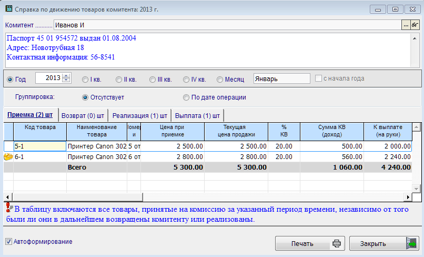Click the horizontal scrollbar thumb under the table
This screenshot has width=424, height=257.
[x=78, y=197]
